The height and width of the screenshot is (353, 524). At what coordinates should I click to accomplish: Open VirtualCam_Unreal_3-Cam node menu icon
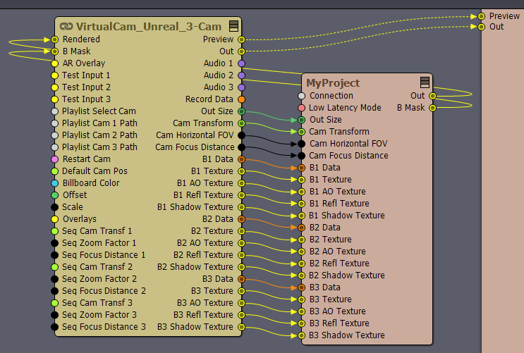click(234, 26)
